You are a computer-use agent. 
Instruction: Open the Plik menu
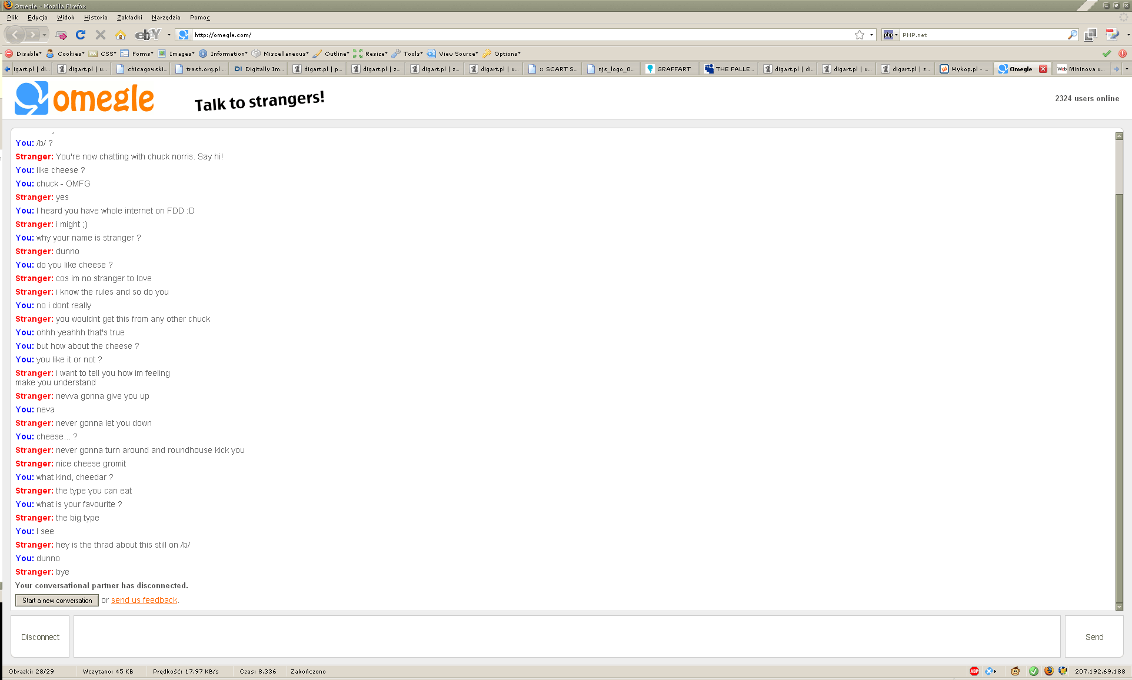[12, 18]
